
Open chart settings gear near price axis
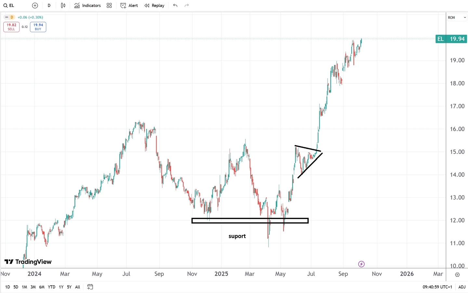click(x=457, y=275)
